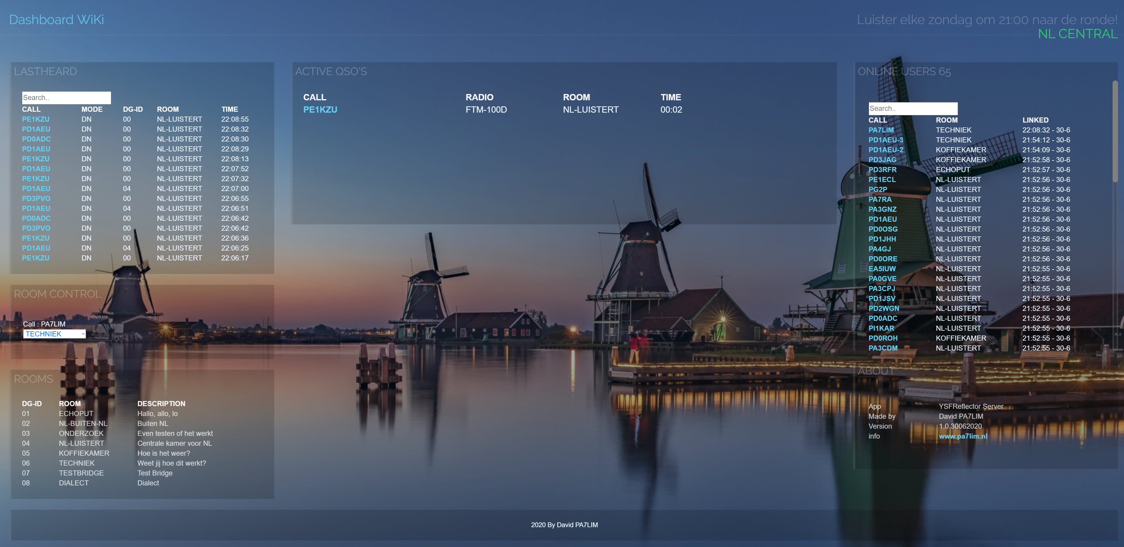Viewport: 1124px width, 547px height.
Task: Select PD3JAG from online users list
Action: (882, 160)
